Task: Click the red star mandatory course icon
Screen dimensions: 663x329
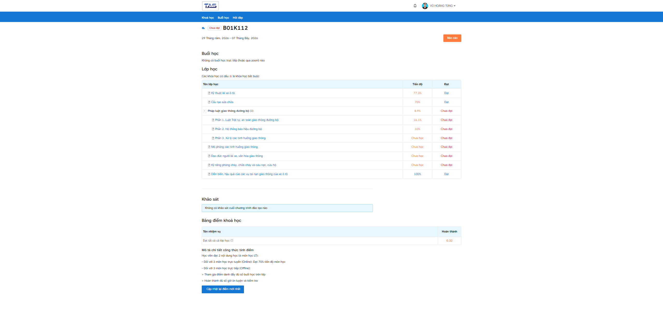Action: [x=230, y=76]
